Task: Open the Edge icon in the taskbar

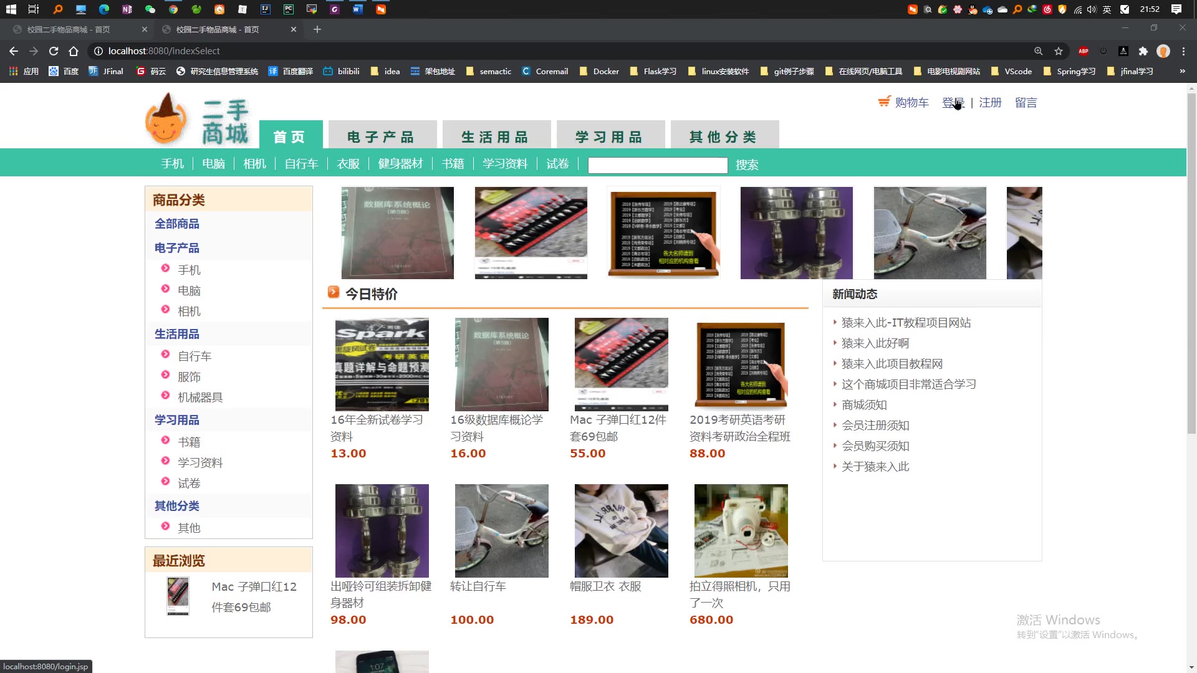Action: (104, 9)
